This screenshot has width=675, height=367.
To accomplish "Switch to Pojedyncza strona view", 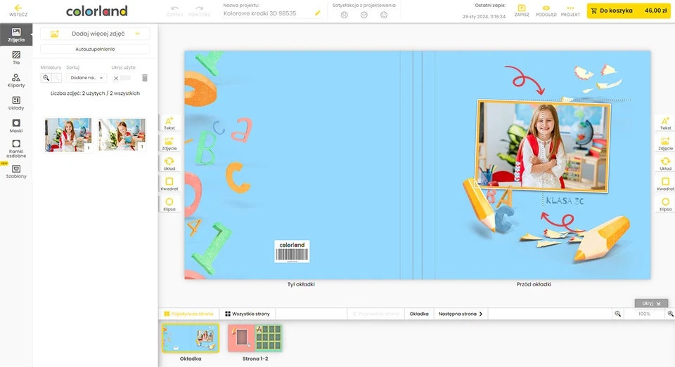I will tap(188, 314).
